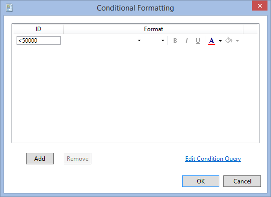Click the dialog icon in title bar
Viewport: 271px width, 197px height.
9,8
